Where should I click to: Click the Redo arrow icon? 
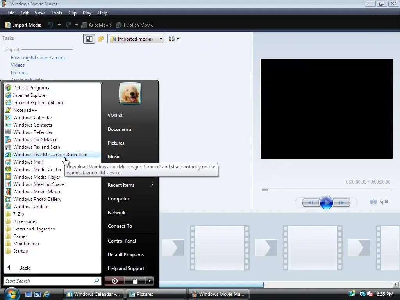pos(68,25)
